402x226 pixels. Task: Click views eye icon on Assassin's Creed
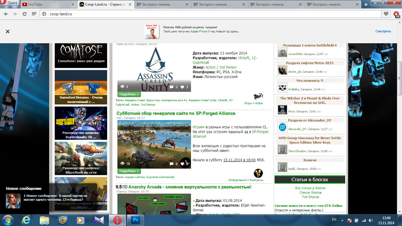[x=122, y=87]
